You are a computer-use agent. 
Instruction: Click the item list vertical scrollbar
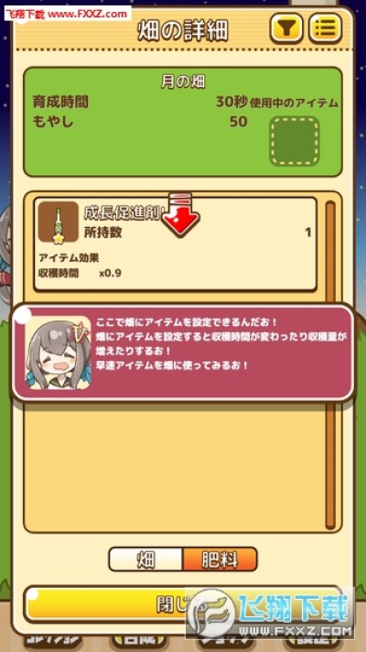[330, 365]
